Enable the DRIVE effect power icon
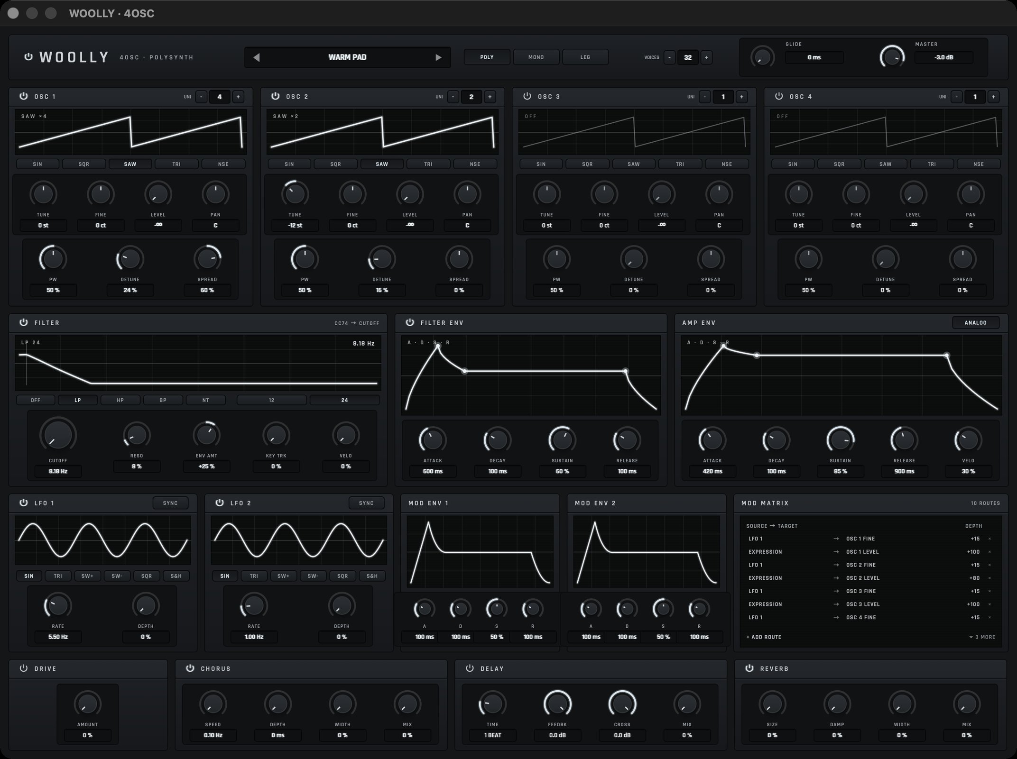The height and width of the screenshot is (759, 1017). click(x=23, y=668)
